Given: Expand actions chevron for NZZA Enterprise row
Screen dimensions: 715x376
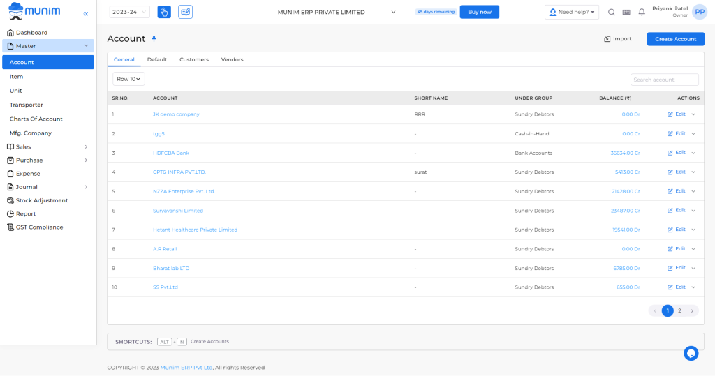Looking at the screenshot, I should tap(693, 191).
